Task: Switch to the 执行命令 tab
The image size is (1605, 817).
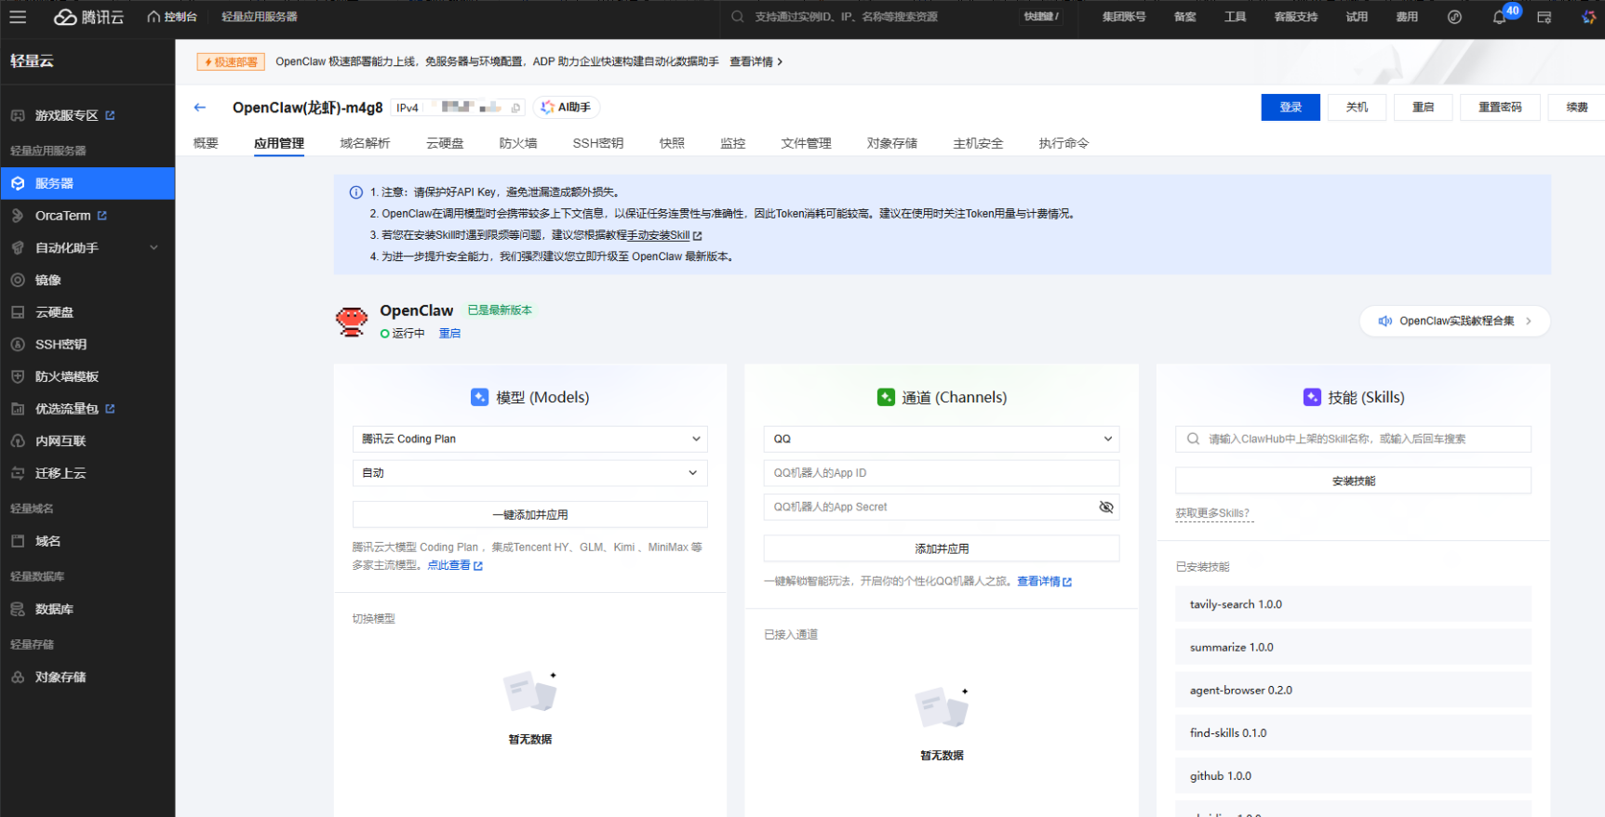Action: point(1063,143)
